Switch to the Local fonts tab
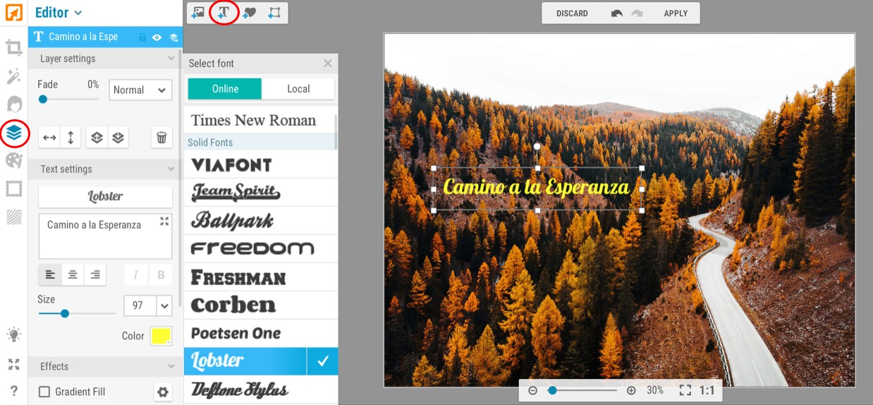This screenshot has height=405, width=873. (x=298, y=89)
